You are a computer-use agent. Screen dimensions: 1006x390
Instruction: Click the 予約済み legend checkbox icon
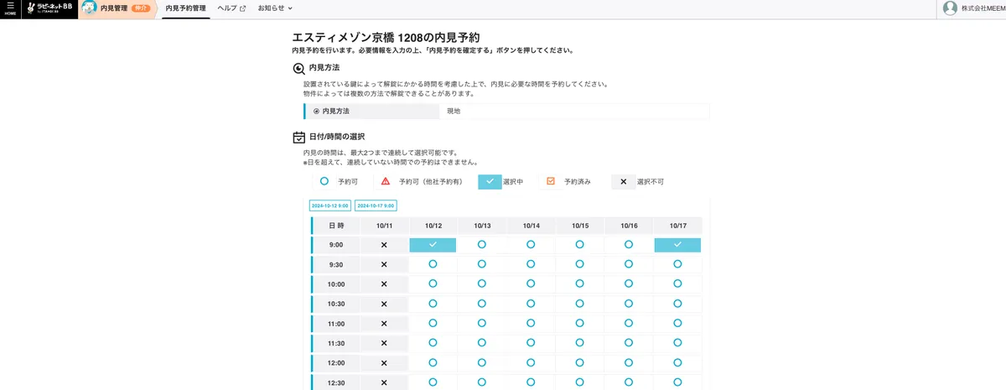coord(551,181)
